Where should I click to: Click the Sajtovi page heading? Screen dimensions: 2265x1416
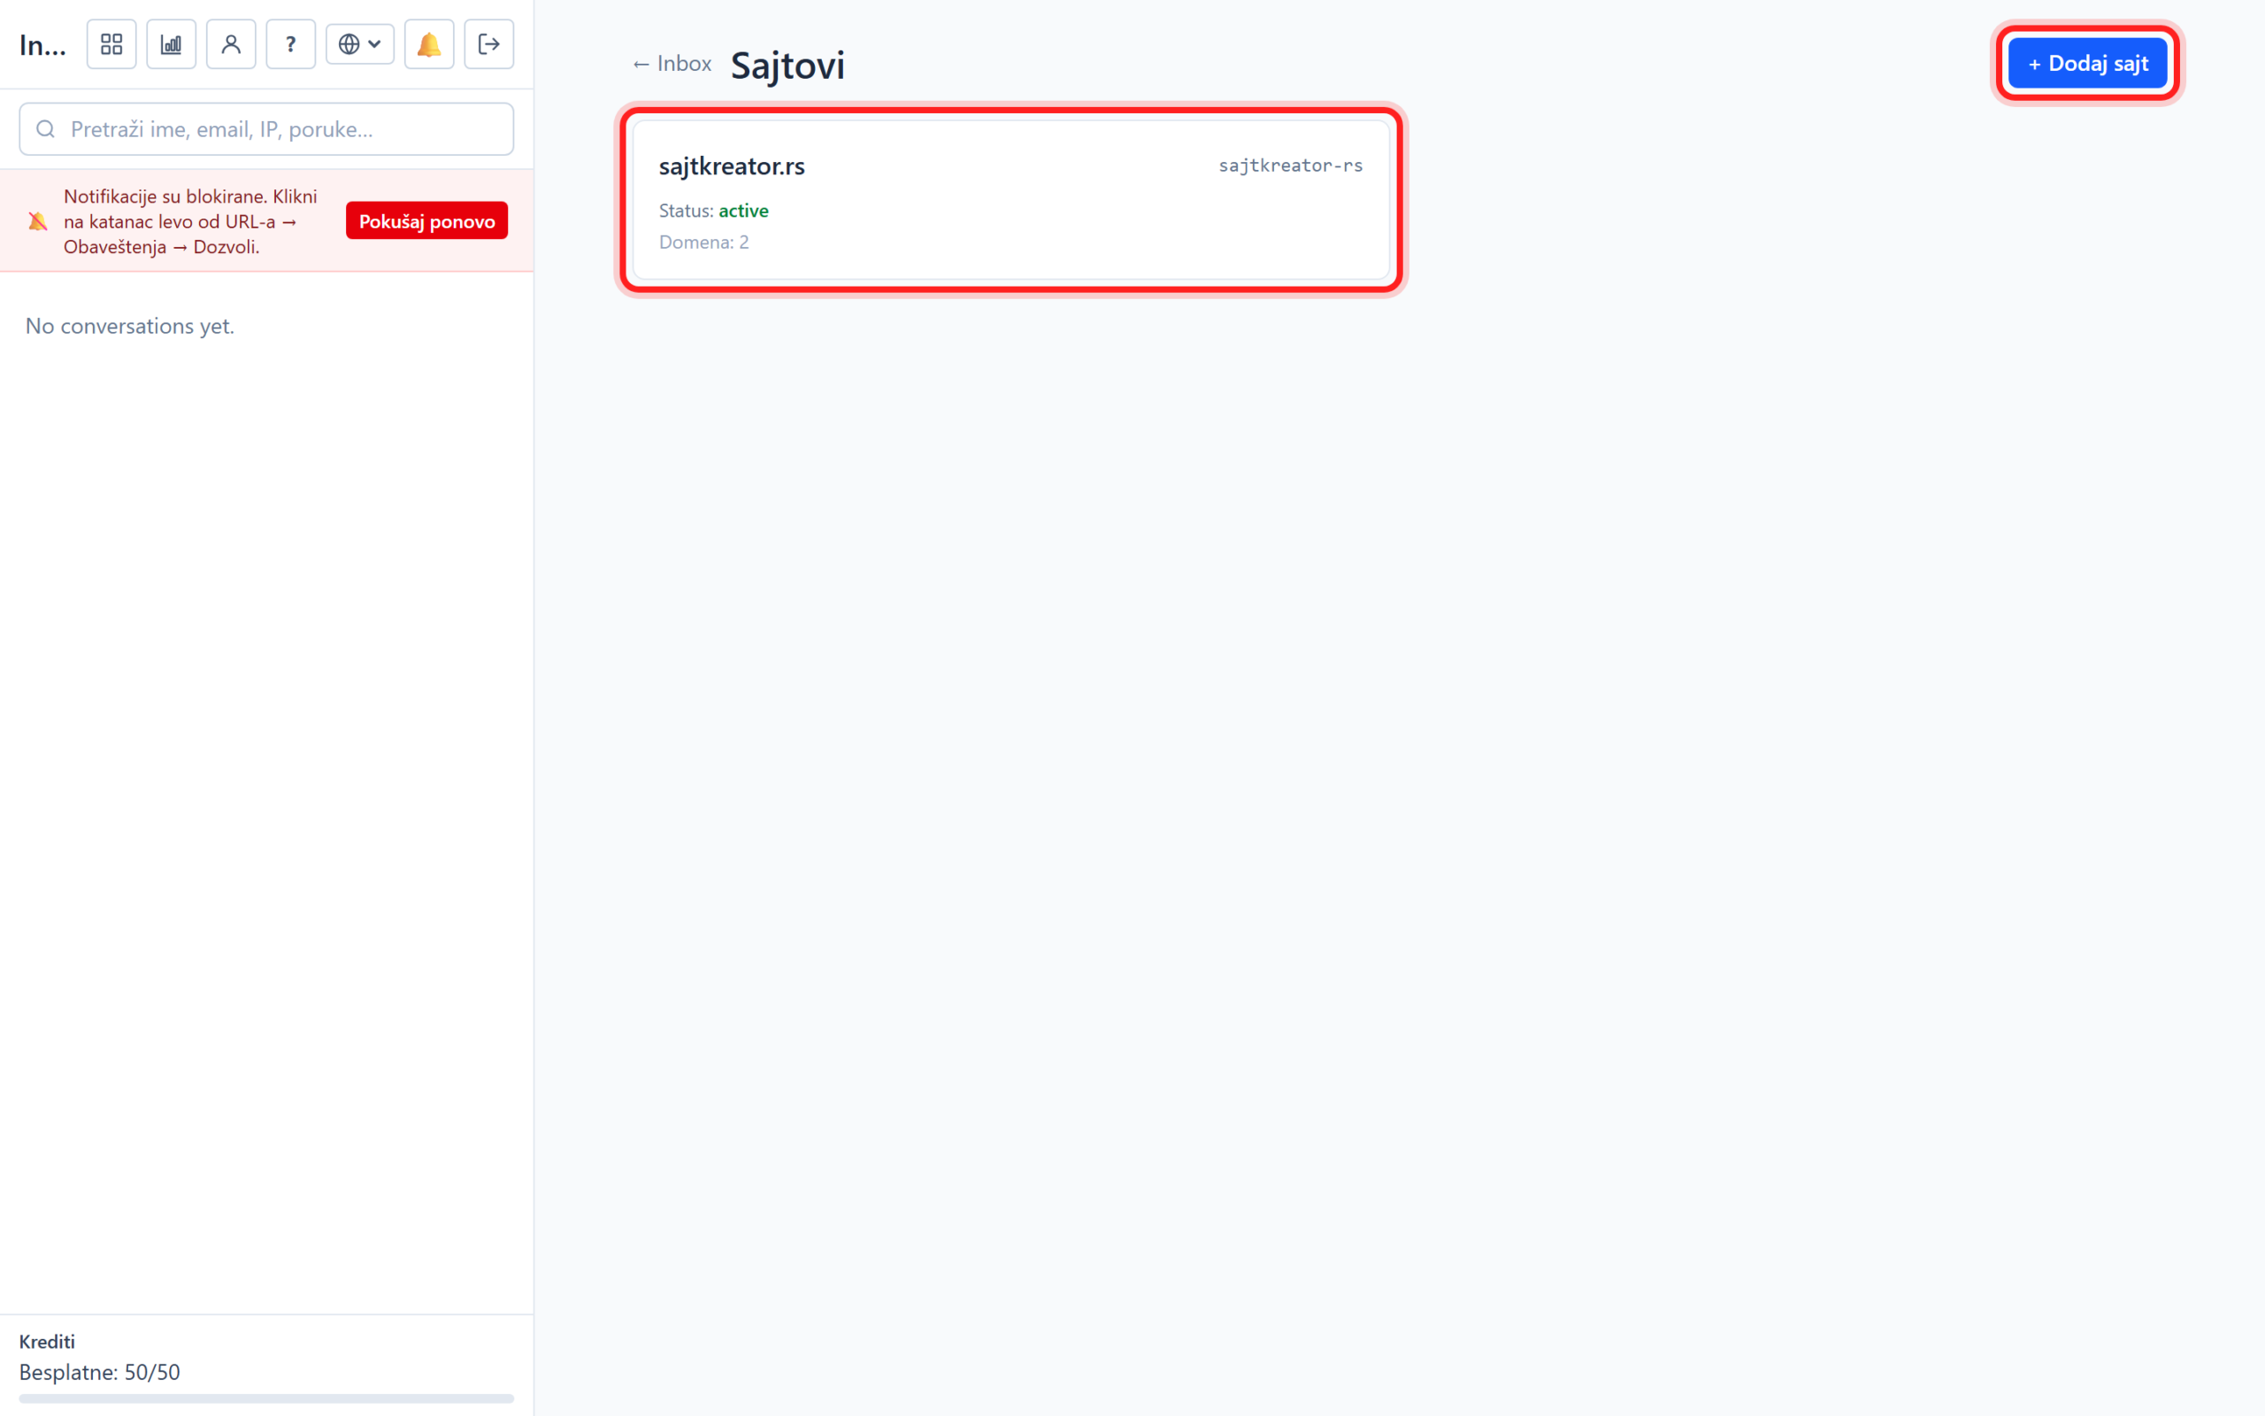click(x=787, y=65)
